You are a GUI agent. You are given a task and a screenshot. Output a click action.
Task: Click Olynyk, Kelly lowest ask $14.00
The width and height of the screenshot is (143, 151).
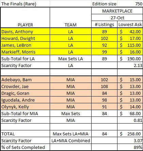point(130,107)
